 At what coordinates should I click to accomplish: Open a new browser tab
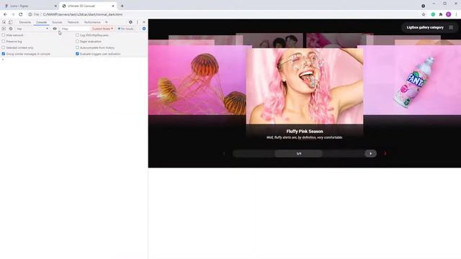[x=122, y=6]
